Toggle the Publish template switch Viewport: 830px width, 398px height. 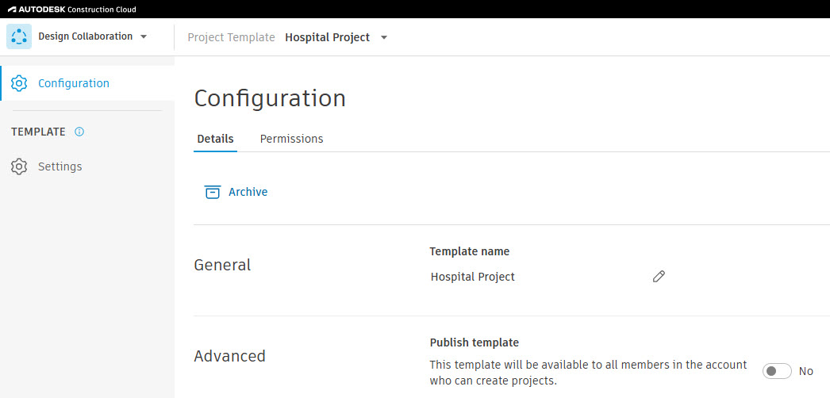pos(777,371)
